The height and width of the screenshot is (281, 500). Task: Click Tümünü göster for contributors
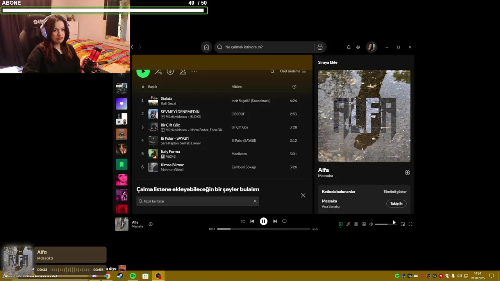[x=395, y=192]
